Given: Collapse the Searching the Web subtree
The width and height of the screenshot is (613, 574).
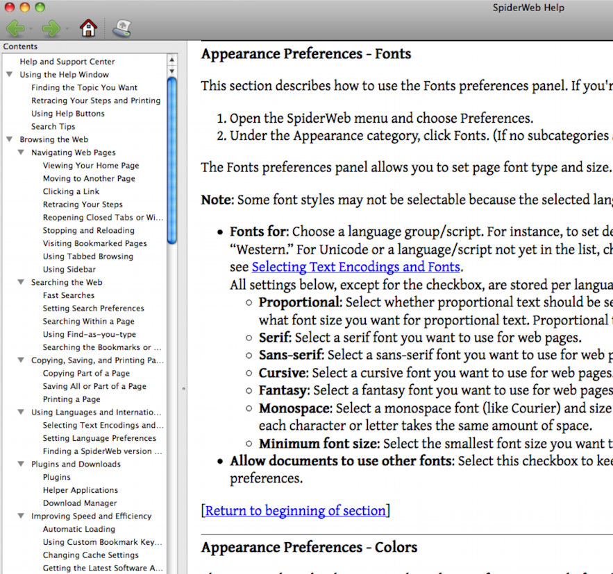Looking at the screenshot, I should coord(21,282).
